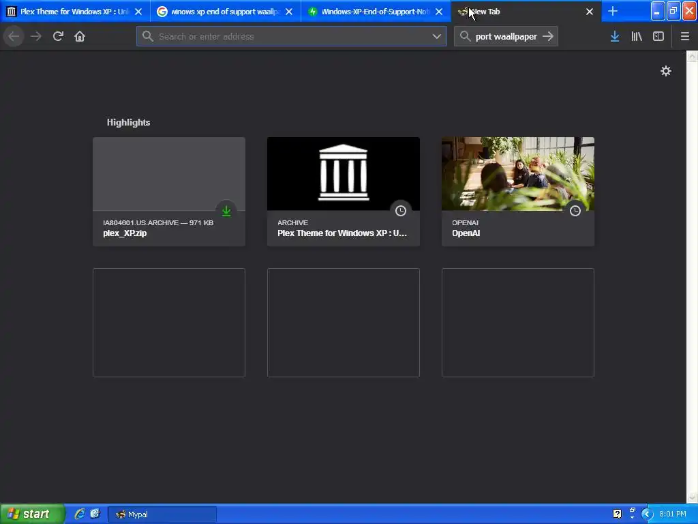Image resolution: width=698 pixels, height=524 pixels.
Task: Click the search box containing port waallpaper
Action: point(506,36)
